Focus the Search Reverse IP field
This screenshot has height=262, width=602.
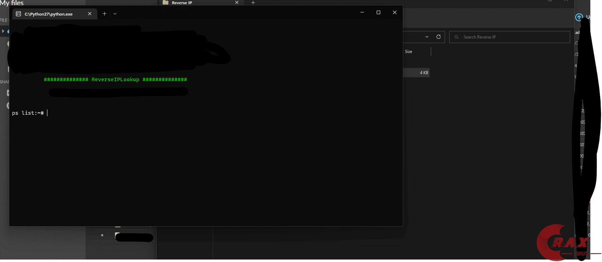(510, 37)
